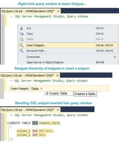The width and height of the screenshot is (119, 142).
Task: Open the Connection submenu
Action: coord(68,57)
